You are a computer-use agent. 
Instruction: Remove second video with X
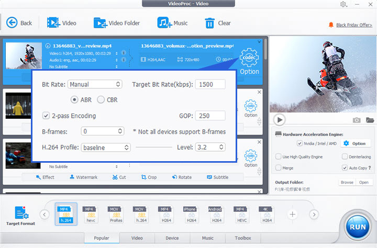tap(259, 92)
